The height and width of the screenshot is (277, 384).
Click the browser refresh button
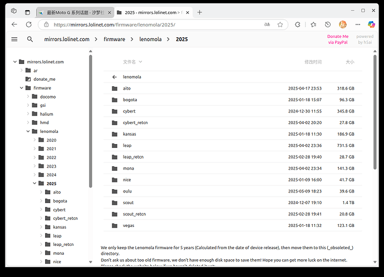point(29,24)
